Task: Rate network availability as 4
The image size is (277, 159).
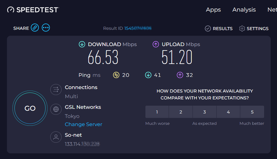Action: click(x=228, y=112)
